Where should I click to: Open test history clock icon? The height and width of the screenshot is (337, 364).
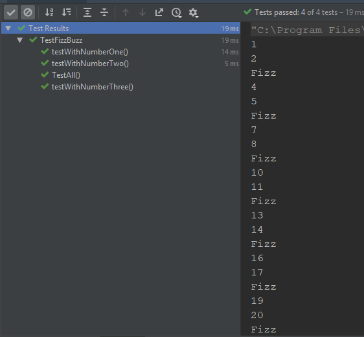coord(176,13)
